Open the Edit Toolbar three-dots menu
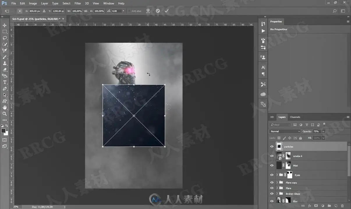Viewport: 351px width, 209px height. tap(5, 120)
